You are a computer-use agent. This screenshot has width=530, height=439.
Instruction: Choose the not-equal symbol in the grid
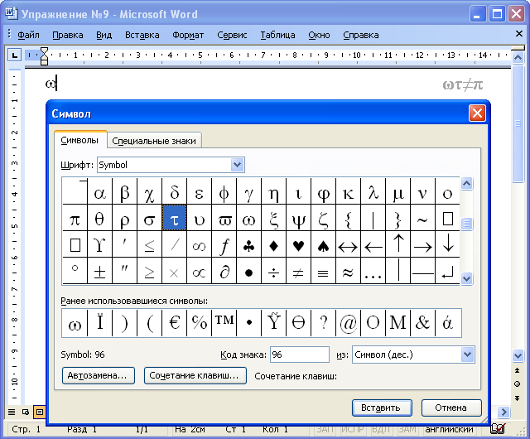(x=298, y=271)
